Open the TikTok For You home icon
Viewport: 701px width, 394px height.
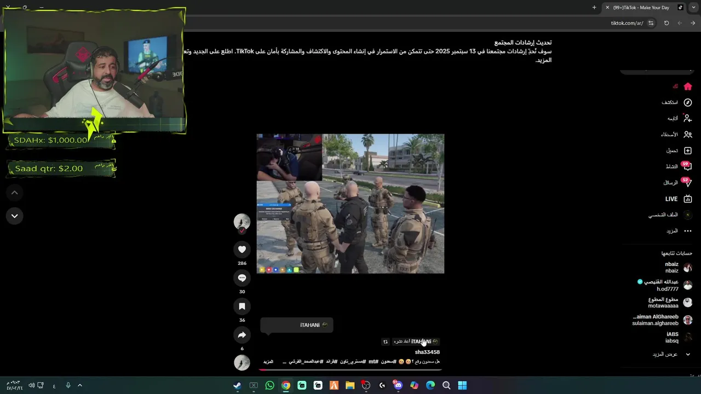688,86
